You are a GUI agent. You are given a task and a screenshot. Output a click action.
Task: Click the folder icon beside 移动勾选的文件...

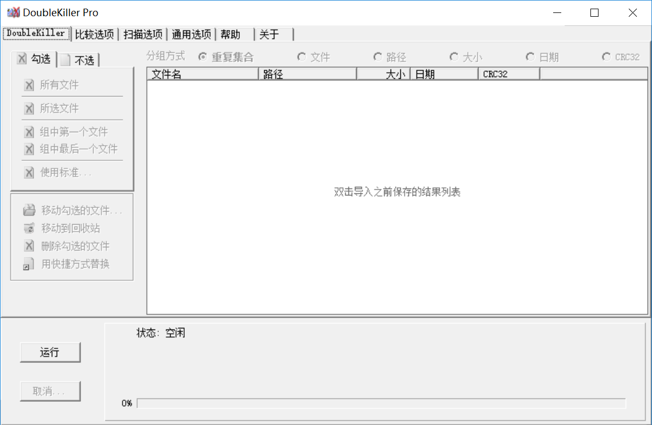[x=29, y=211]
